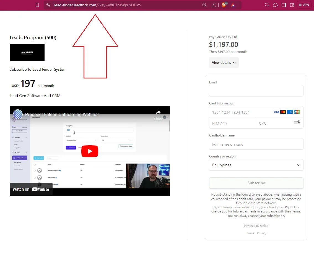Viewport: 314px width, 255px height.
Task: Click the Subscribe button
Action: point(256,183)
